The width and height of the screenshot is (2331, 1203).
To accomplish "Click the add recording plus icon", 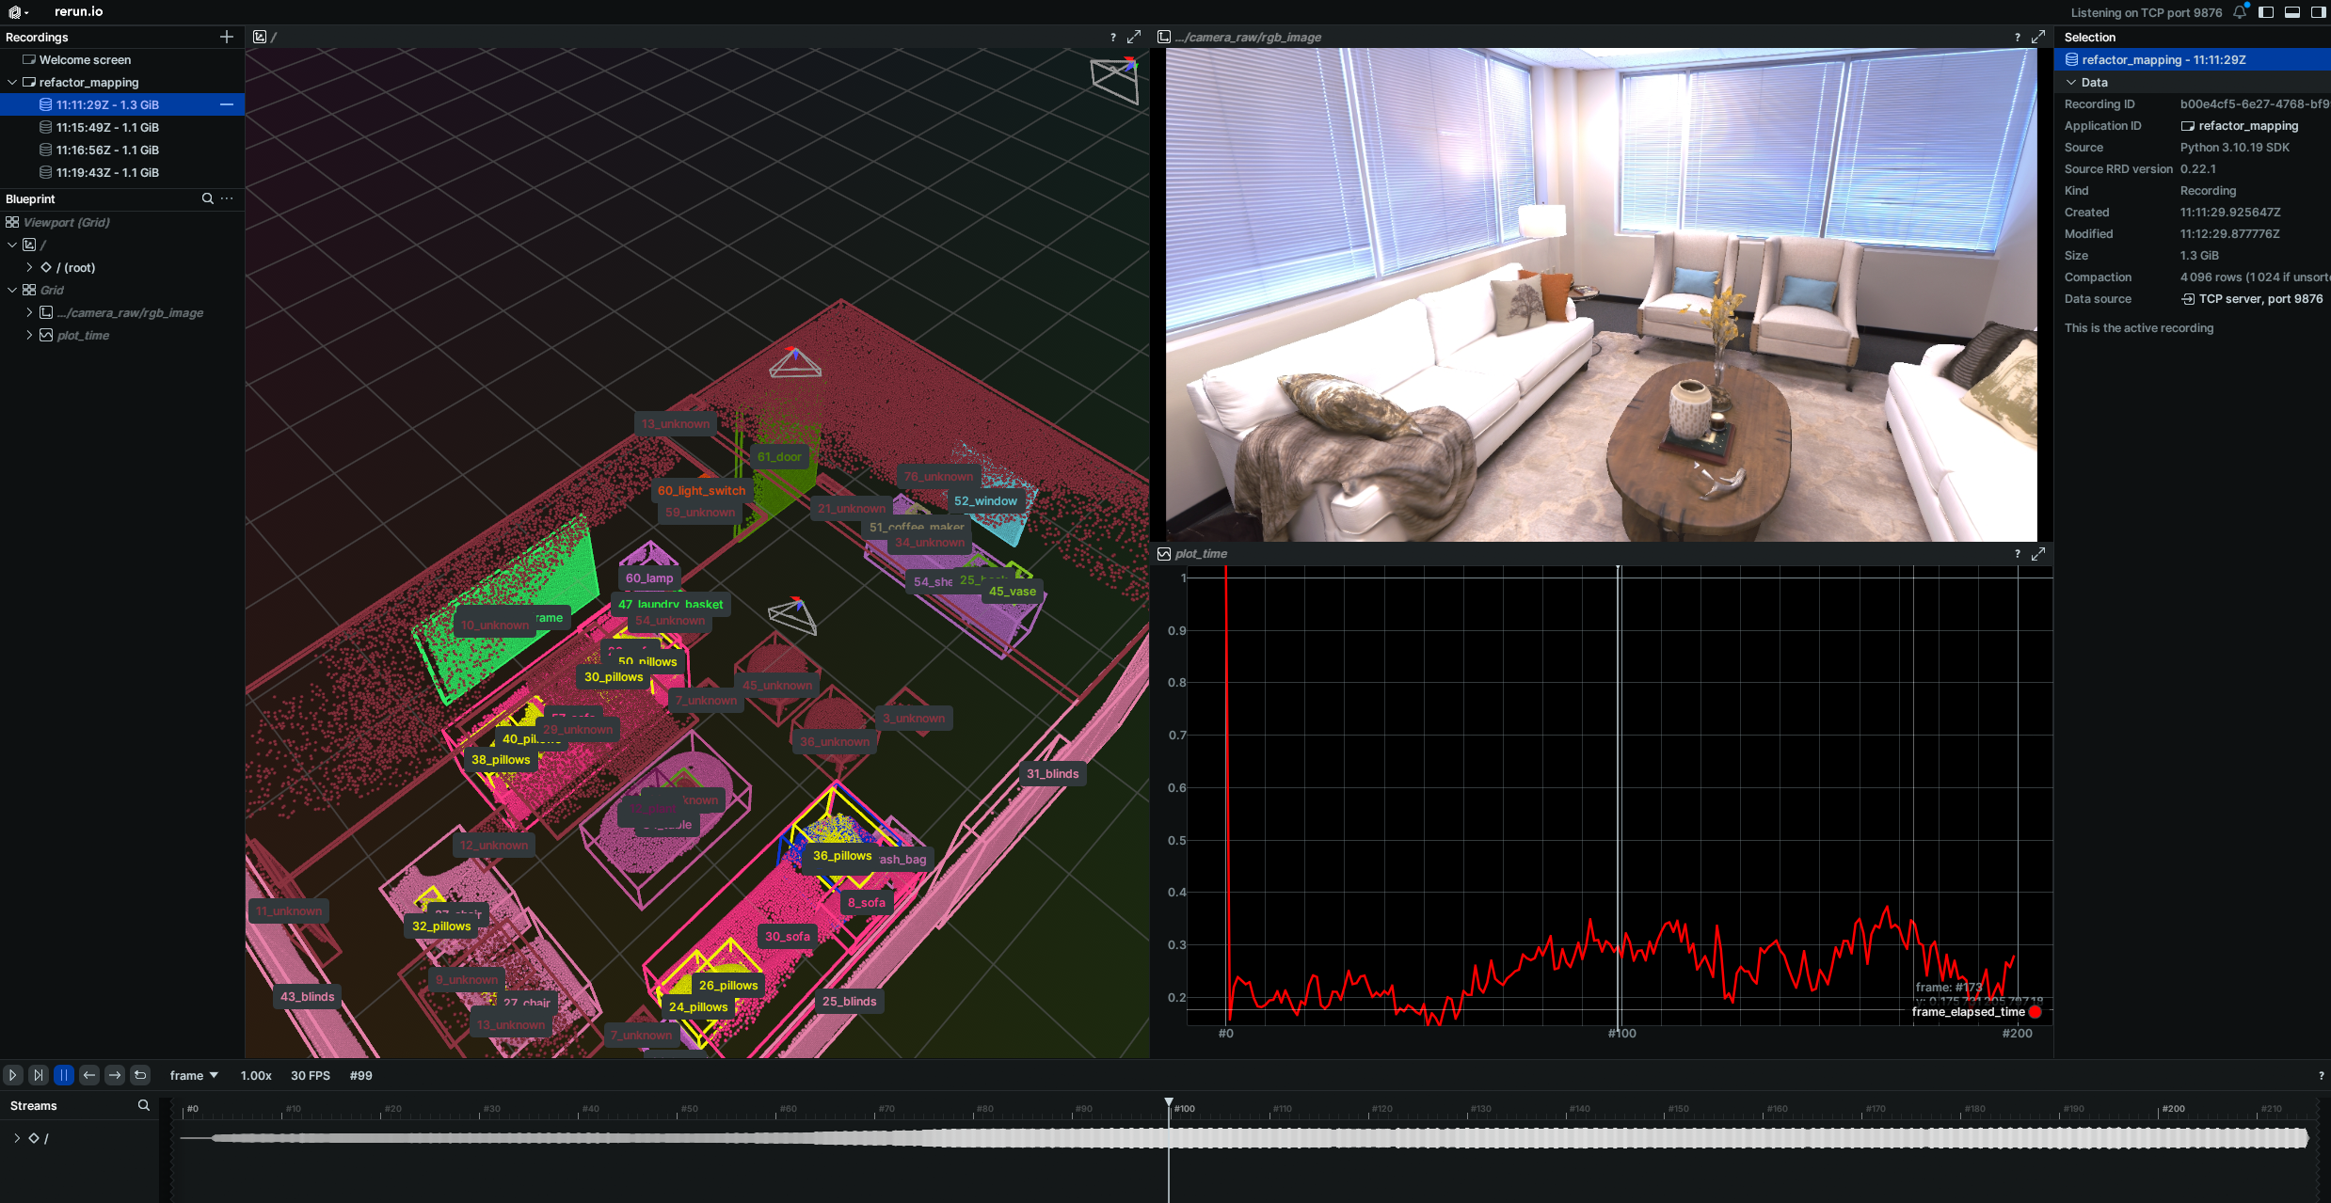I will pos(226,37).
